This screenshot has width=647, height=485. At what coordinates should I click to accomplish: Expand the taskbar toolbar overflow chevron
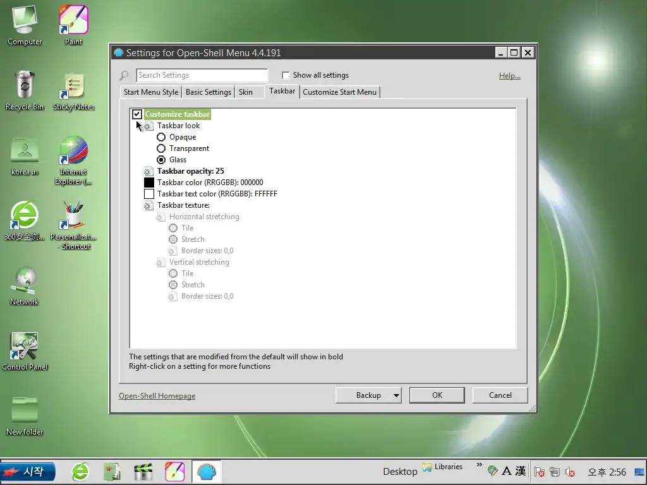[x=479, y=465]
